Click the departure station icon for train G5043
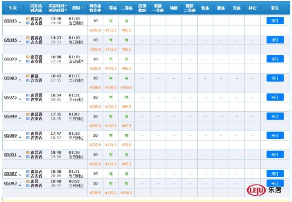Screen dimensions: 292x202 point(28,19)
